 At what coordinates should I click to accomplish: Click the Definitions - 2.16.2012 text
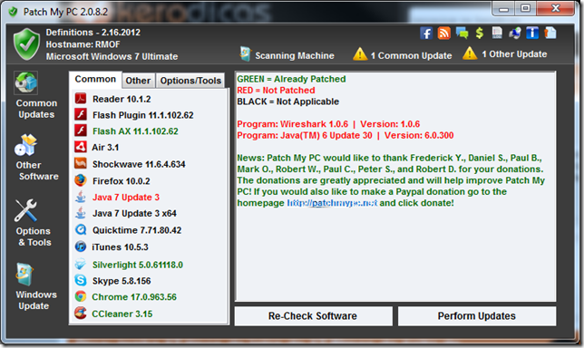point(93,33)
